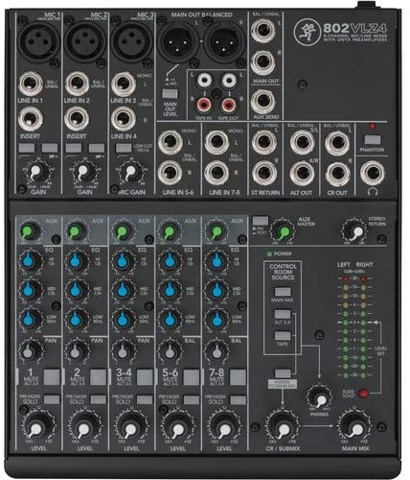410x480 pixels.
Task: Click the headphones output jack
Action: point(373,174)
